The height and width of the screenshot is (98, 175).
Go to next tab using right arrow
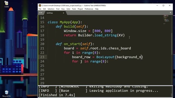42,13
